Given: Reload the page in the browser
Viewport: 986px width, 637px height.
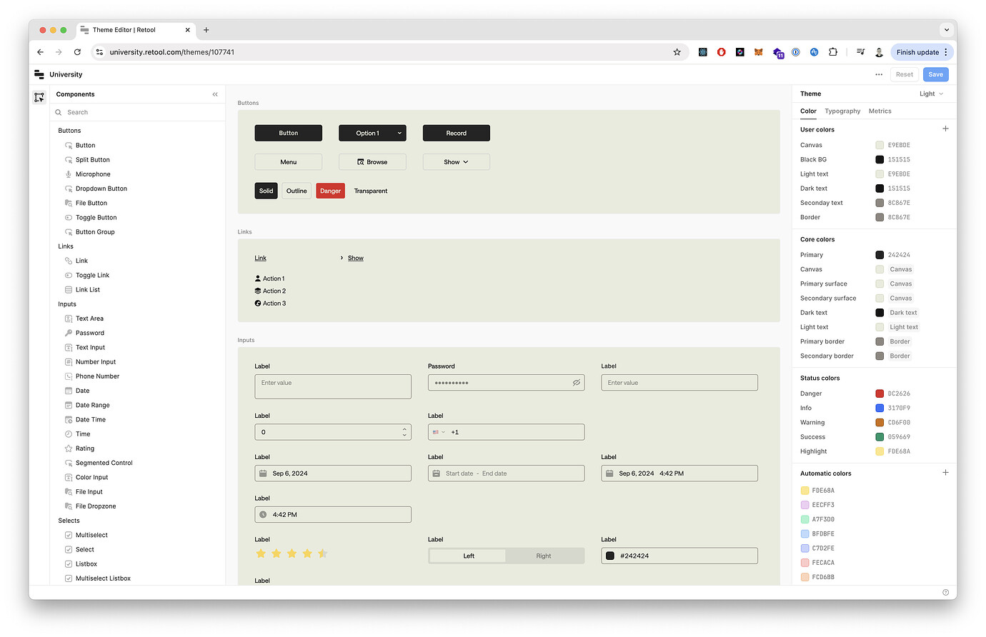Looking at the screenshot, I should (x=77, y=52).
